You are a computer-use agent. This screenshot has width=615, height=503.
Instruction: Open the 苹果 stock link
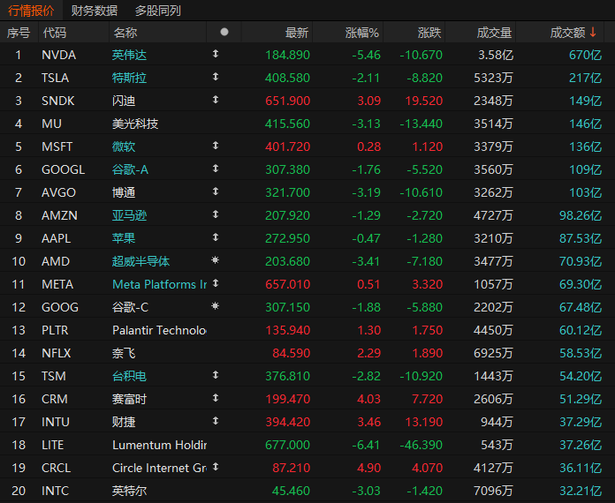point(124,238)
